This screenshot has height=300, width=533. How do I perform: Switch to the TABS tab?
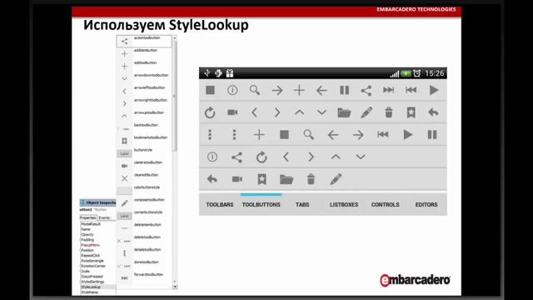pyautogui.click(x=302, y=204)
